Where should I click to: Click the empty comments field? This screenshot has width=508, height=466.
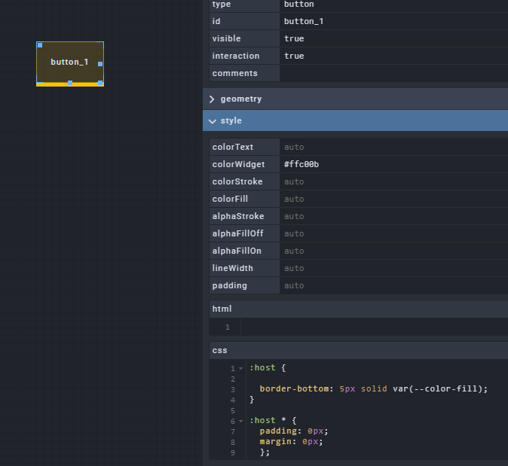coord(392,73)
